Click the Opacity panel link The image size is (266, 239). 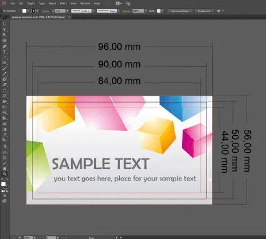click(x=126, y=11)
